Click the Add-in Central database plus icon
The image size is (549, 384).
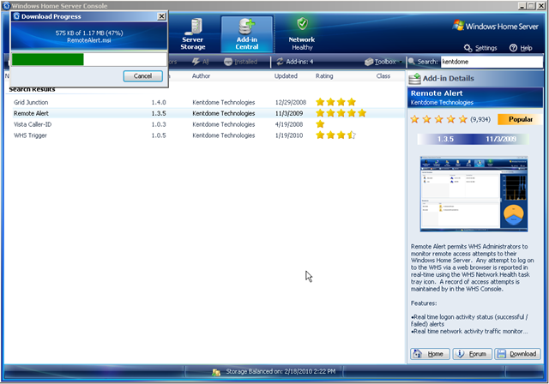246,27
